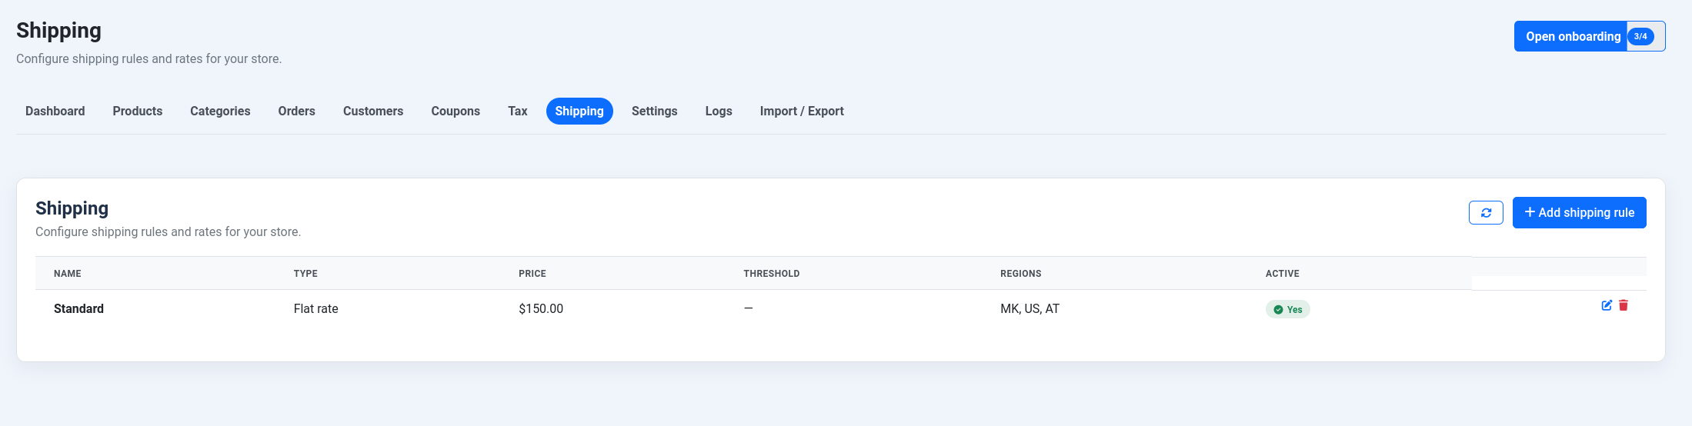Image resolution: width=1692 pixels, height=426 pixels.
Task: Click the $150.00 price cell
Action: [541, 309]
